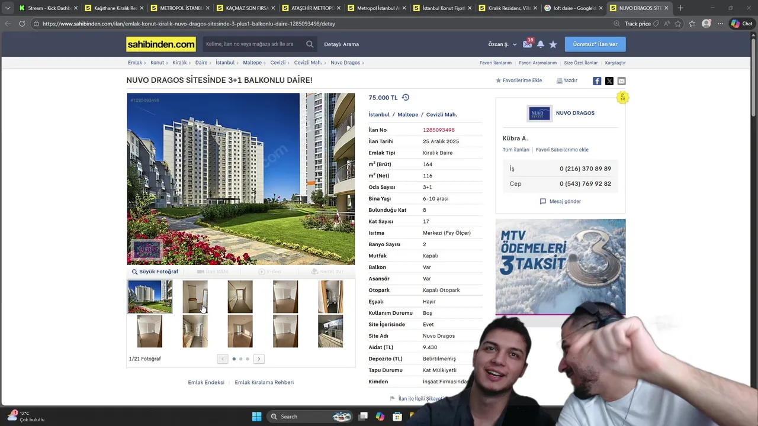Viewport: 758px width, 426px height.
Task: Launch Copilot from taskbar
Action: 380,417
